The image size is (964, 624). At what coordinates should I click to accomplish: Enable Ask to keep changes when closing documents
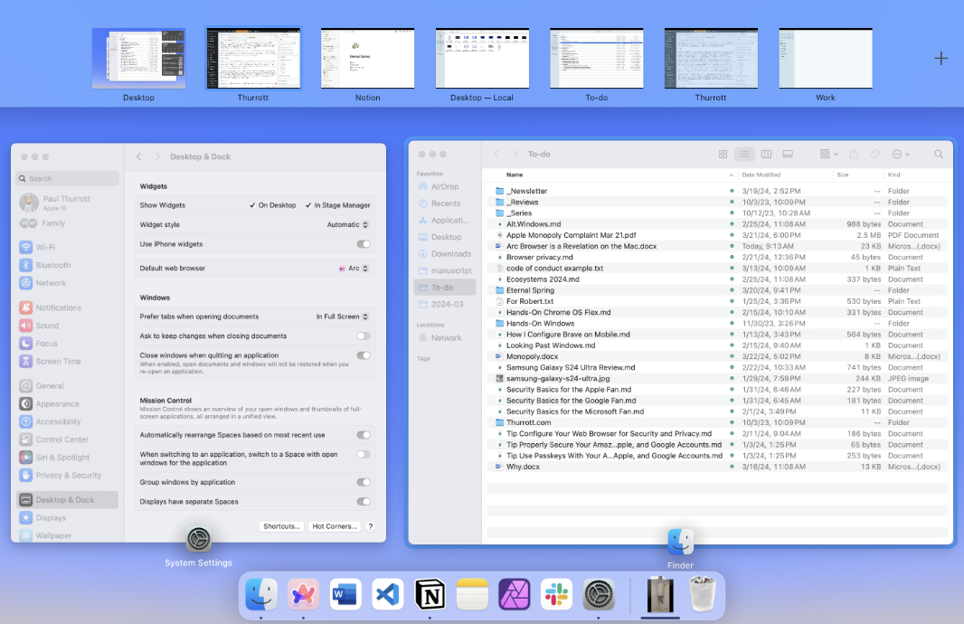click(x=364, y=336)
